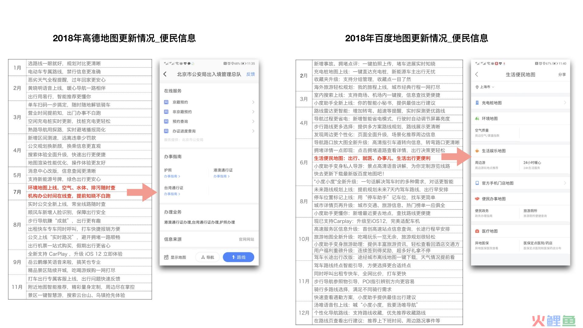Expand 京籍预约 row chevron
583x328 pixels.
[x=253, y=102]
